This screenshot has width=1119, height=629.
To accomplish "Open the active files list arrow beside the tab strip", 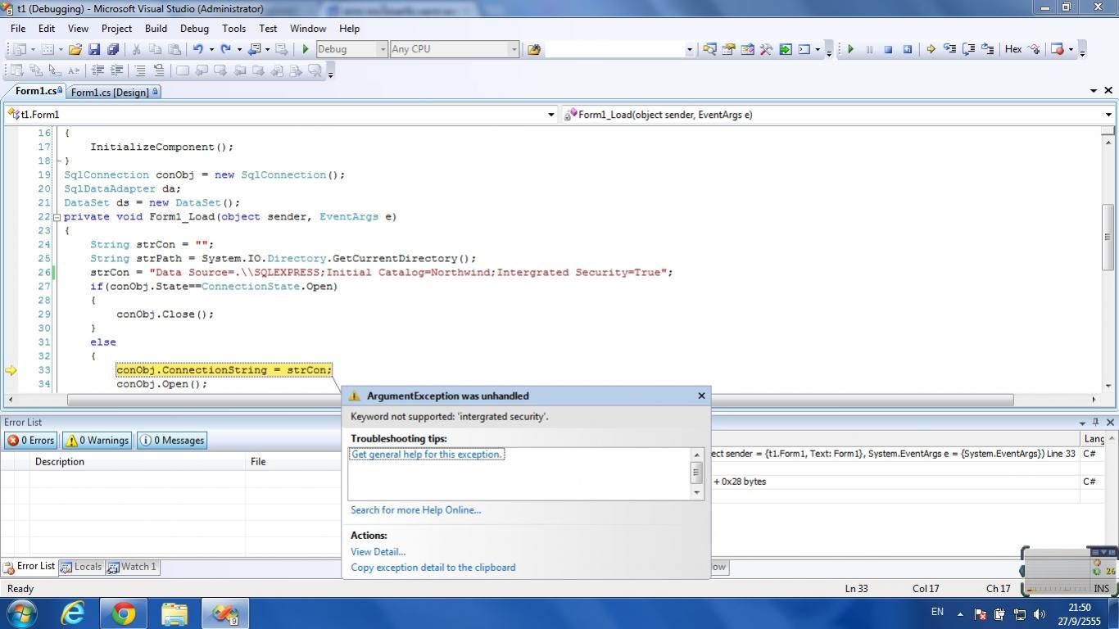I will (1094, 91).
